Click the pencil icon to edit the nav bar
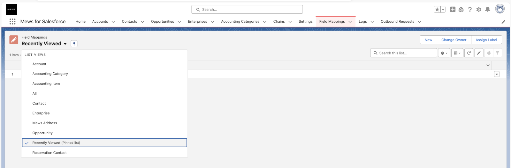This screenshot has height=168, width=511. click(x=503, y=22)
